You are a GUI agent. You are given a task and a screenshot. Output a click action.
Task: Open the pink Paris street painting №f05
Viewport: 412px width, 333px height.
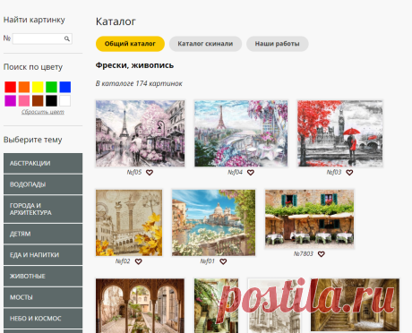pos(141,133)
